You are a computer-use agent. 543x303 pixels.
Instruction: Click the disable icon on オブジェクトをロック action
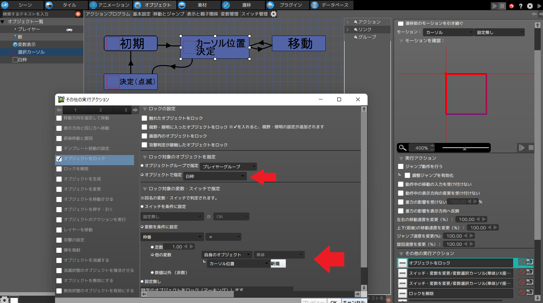click(521, 263)
